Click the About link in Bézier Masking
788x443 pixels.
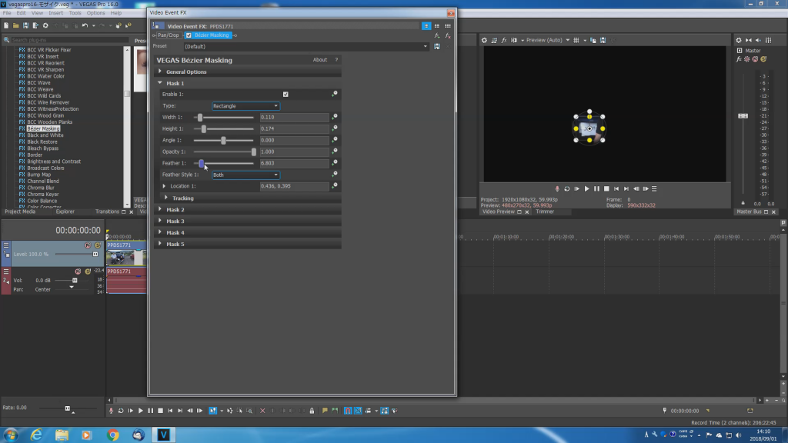(x=320, y=59)
